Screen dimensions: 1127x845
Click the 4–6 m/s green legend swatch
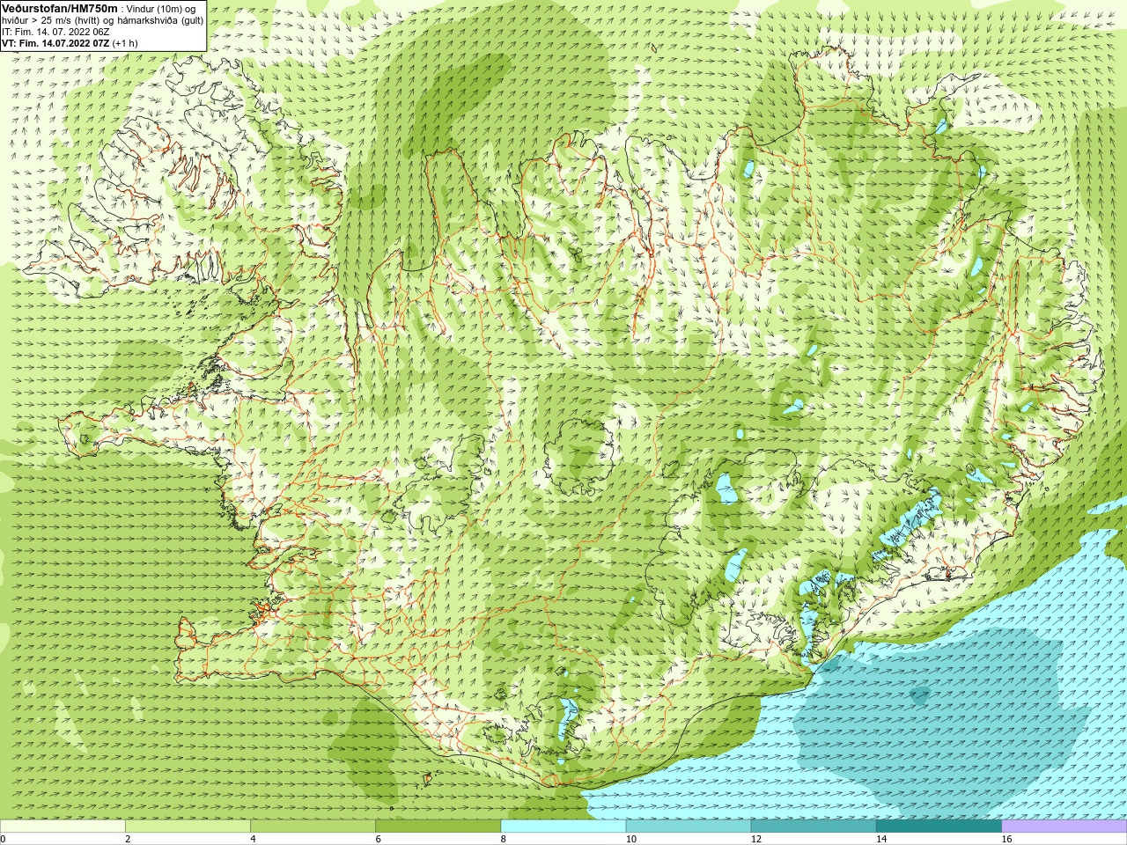tap(313, 827)
